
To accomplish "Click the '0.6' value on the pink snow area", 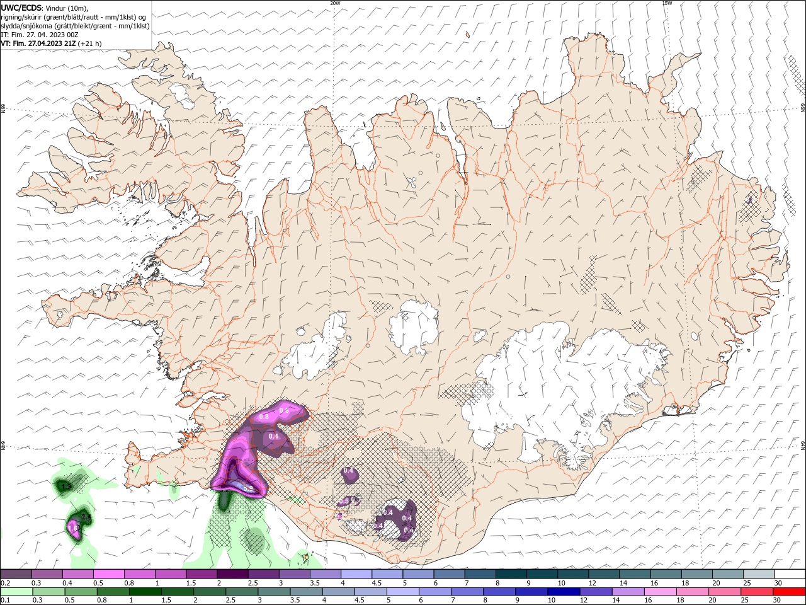I will [x=283, y=411].
